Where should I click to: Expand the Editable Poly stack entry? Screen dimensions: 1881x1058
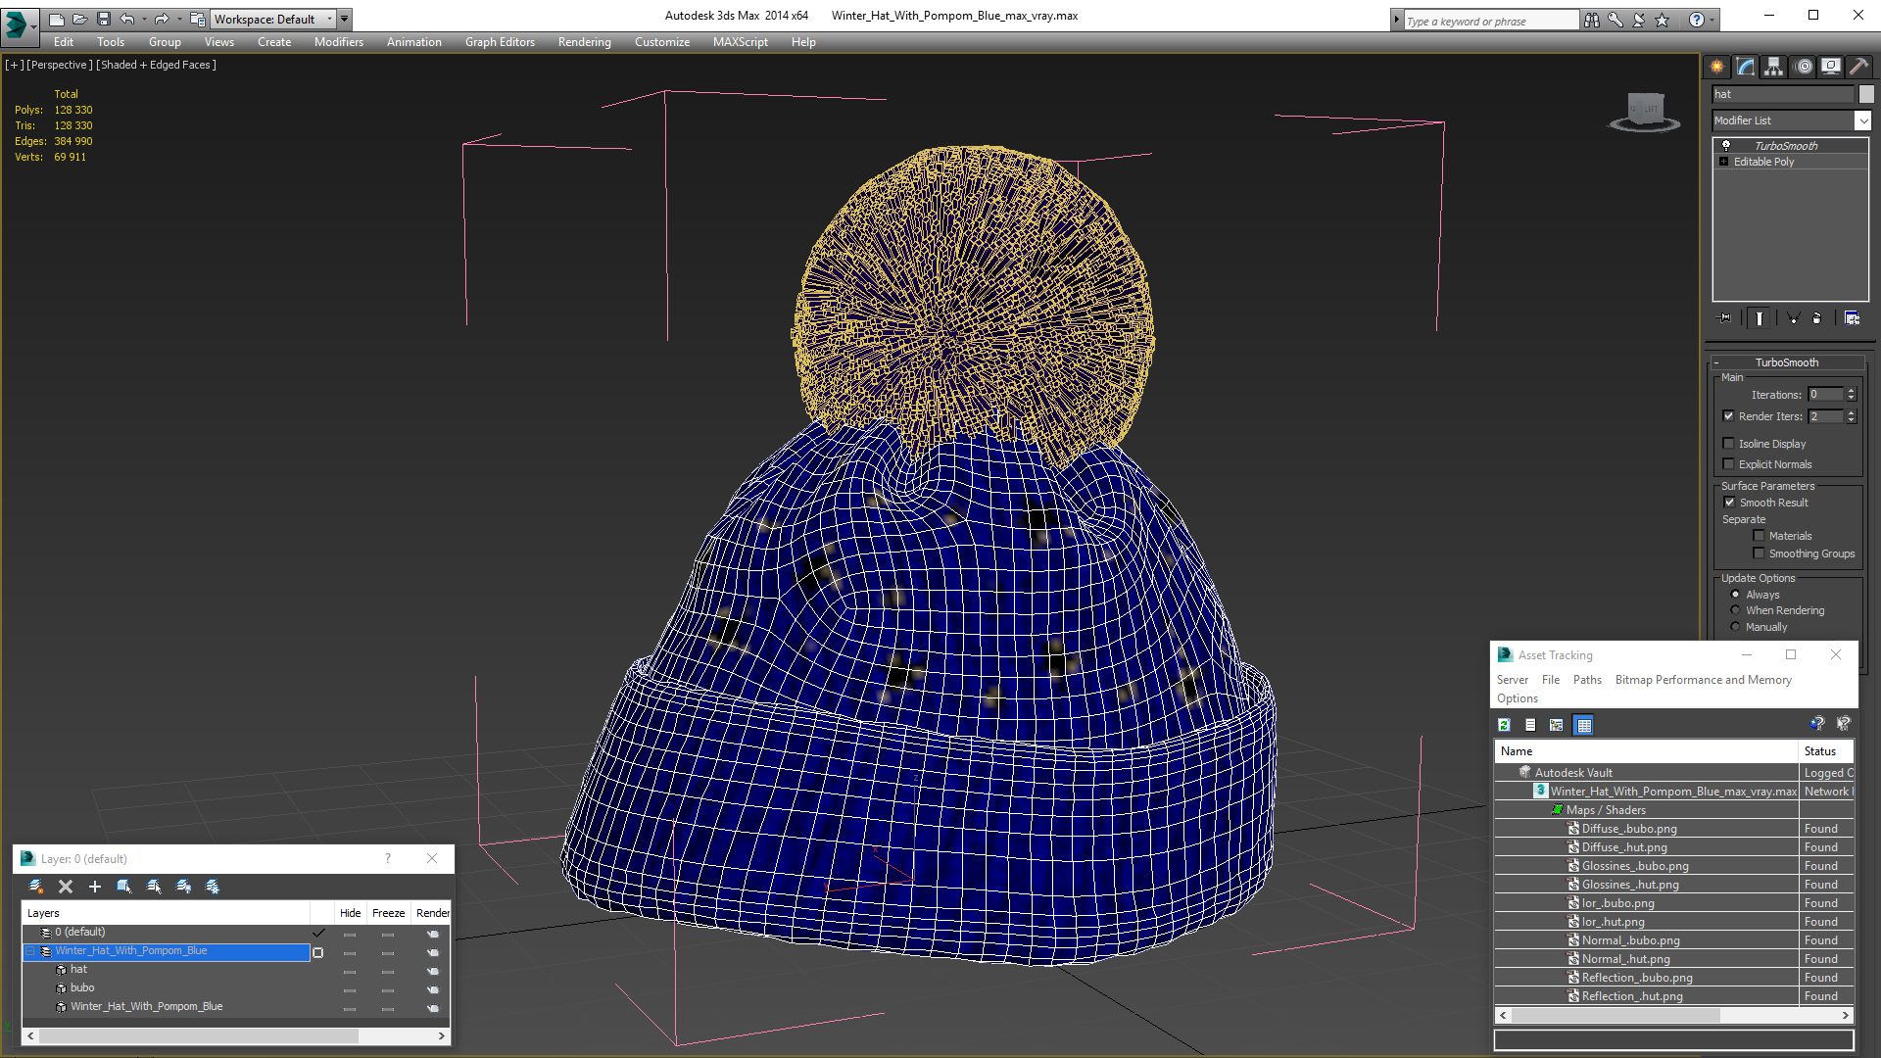coord(1723,162)
